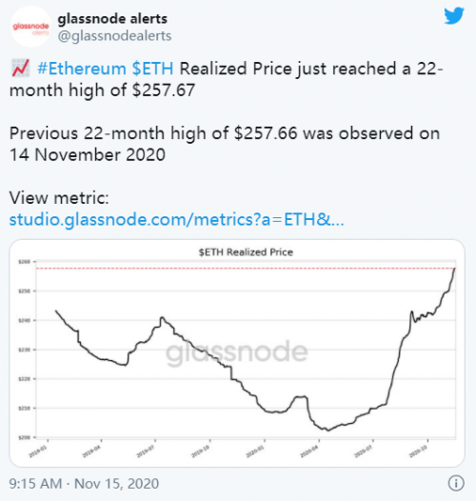This screenshot has width=476, height=501.
Task: Click the $ETH Realized Price chart title
Action: pos(246,252)
